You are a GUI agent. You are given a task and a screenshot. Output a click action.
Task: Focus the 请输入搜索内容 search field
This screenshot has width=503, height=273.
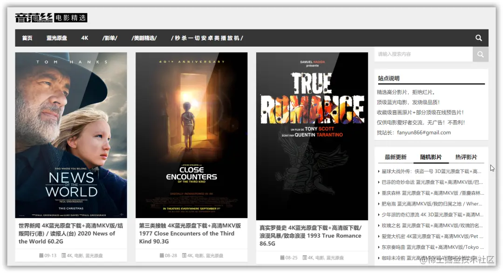(x=423, y=54)
